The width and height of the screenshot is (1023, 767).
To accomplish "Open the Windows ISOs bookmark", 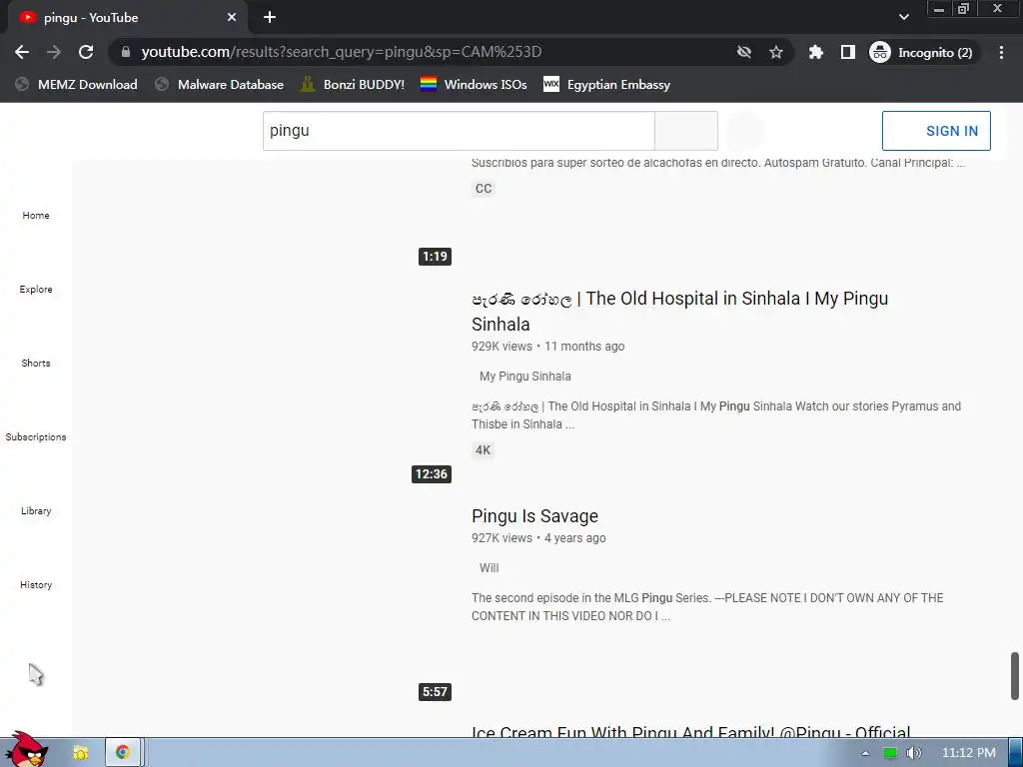I will coord(474,85).
